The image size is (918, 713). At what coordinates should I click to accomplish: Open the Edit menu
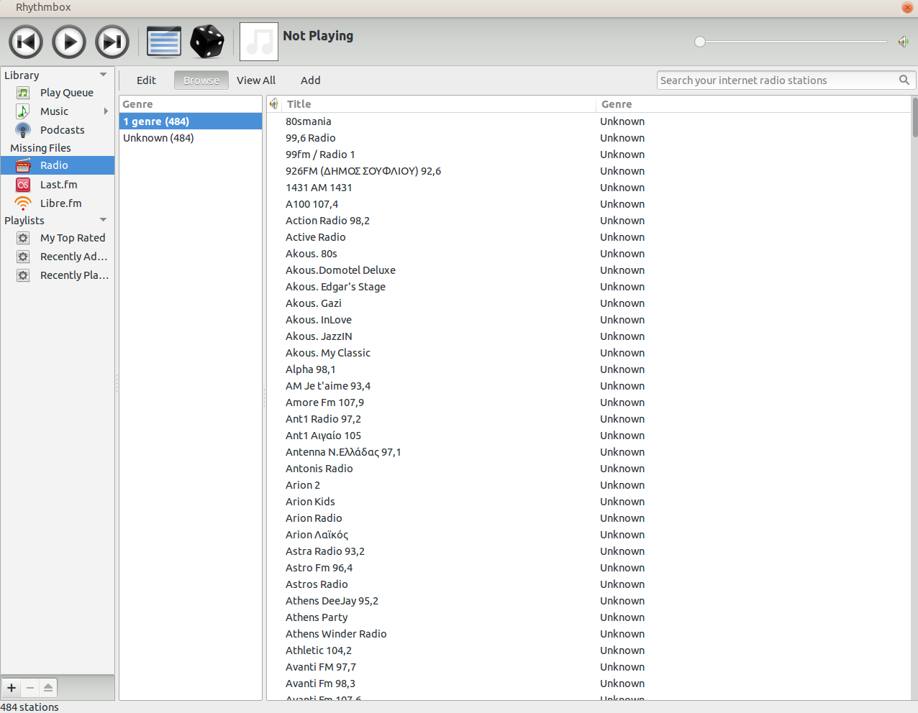(146, 80)
